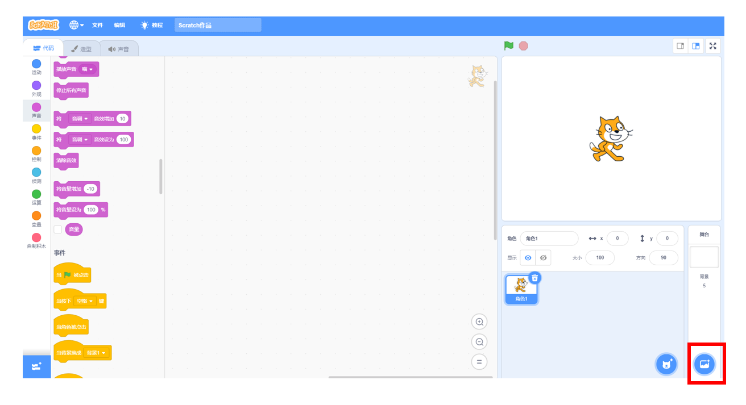Click the add extension button
Viewport: 746px width, 405px height.
pos(36,366)
